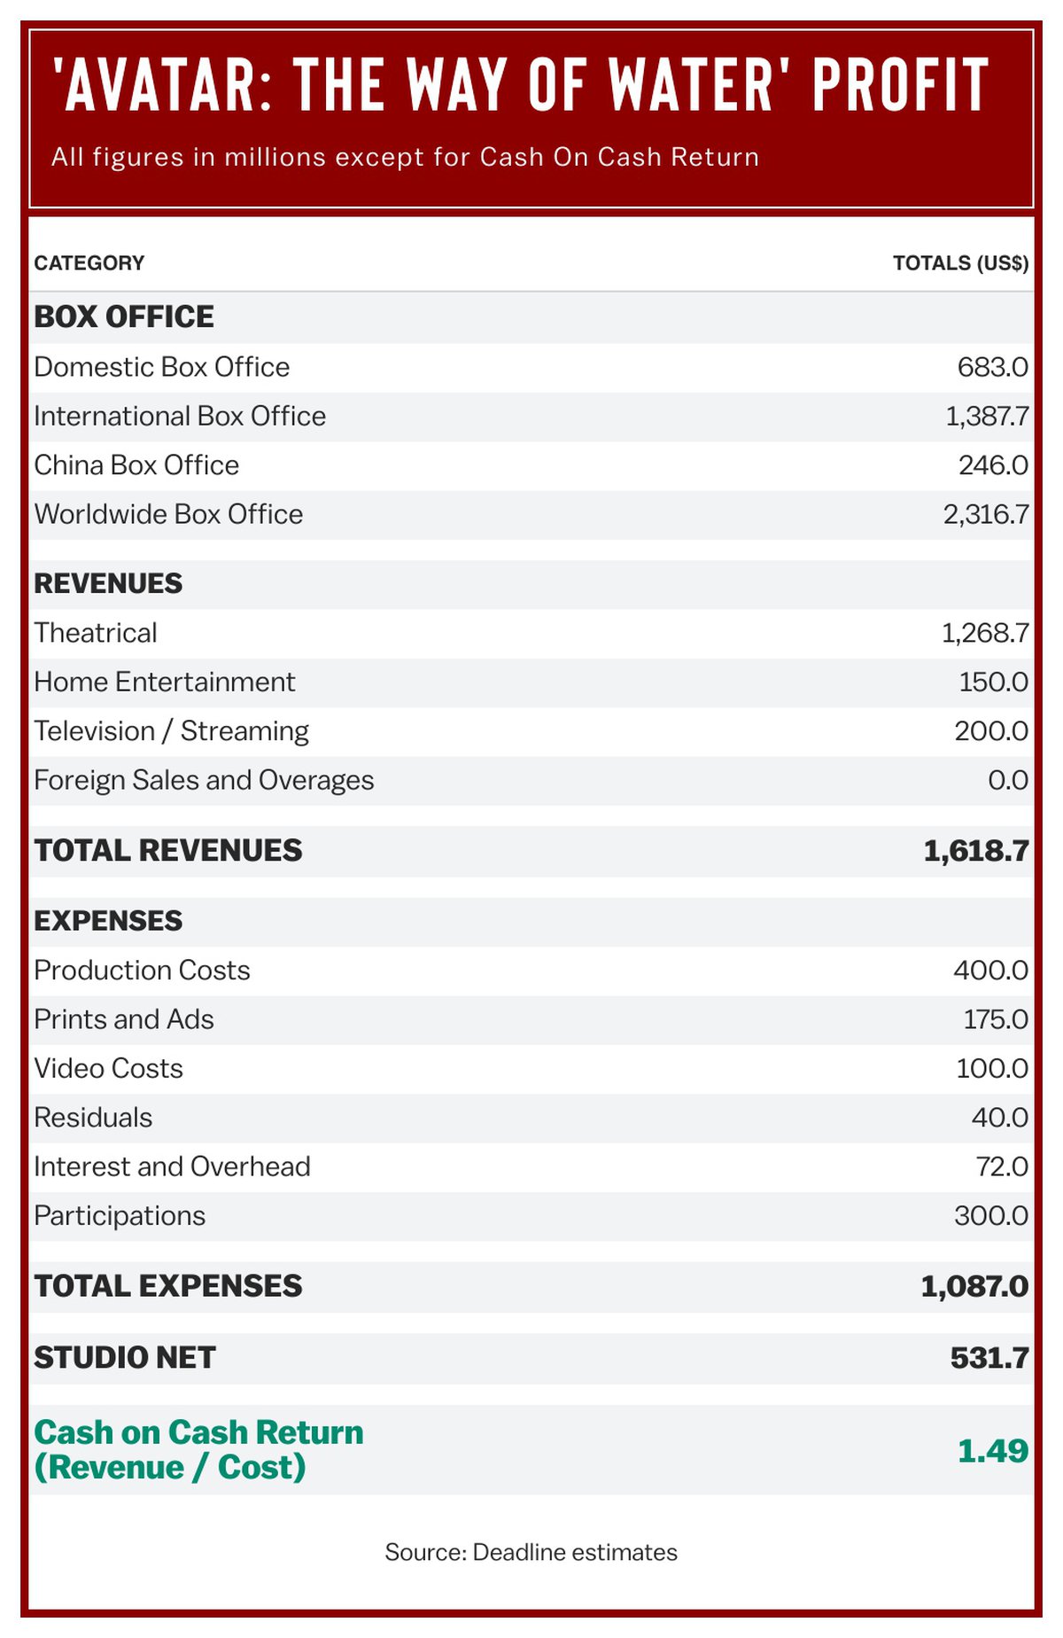Click the BOX OFFICE section heading
The width and height of the screenshot is (1063, 1638).
point(124,317)
